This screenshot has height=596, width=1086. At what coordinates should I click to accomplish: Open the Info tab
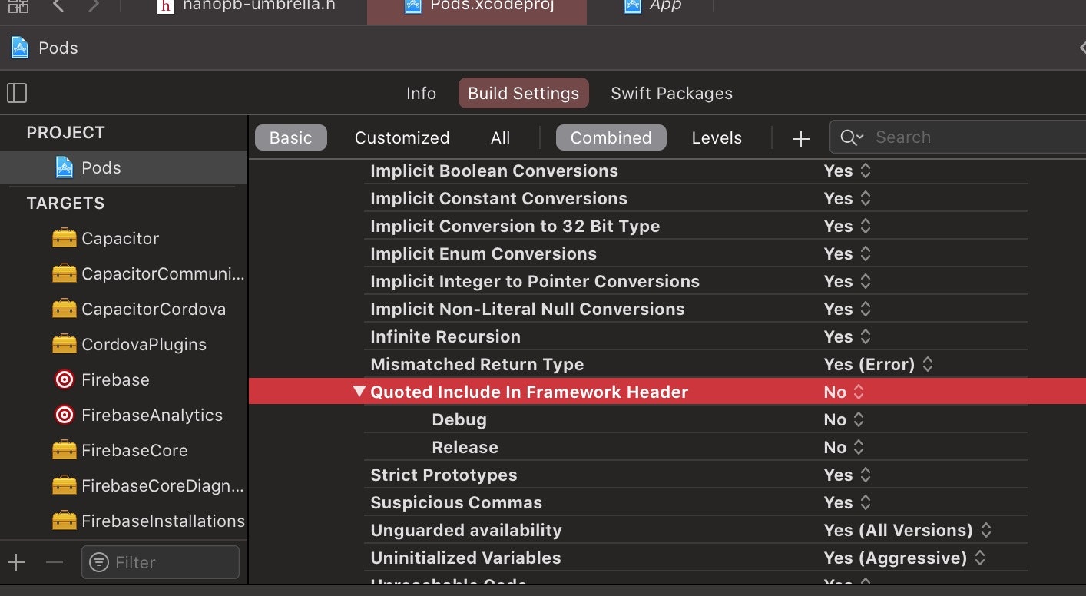421,93
